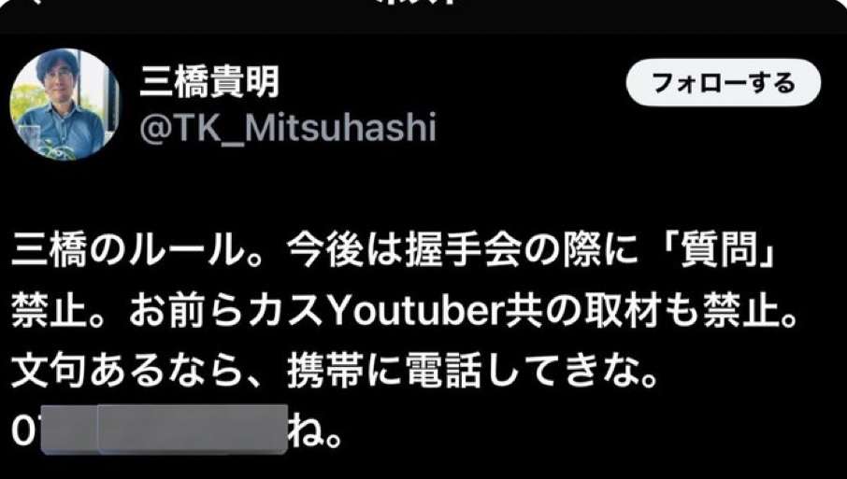The image size is (847, 479).
Task: Tap the フォローする follow button
Action: click(x=724, y=82)
